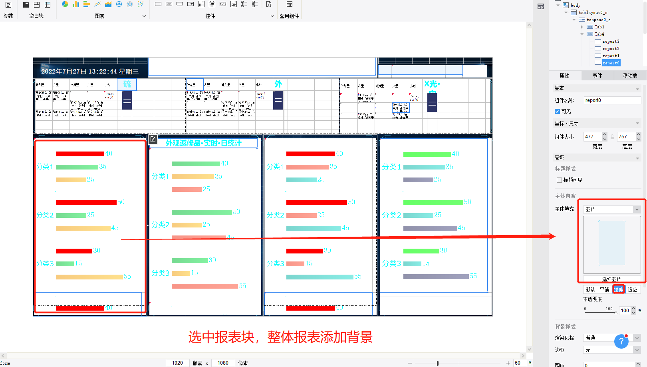647x367 pixels.
Task: Pick the query preview widget icon
Action: pos(269,4)
